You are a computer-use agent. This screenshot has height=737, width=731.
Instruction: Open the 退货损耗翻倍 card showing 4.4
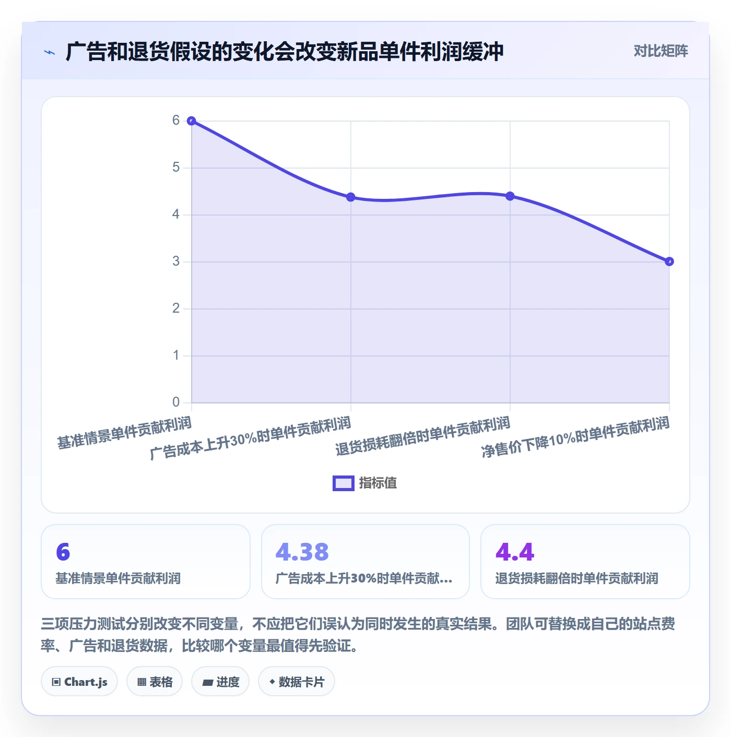click(x=585, y=562)
